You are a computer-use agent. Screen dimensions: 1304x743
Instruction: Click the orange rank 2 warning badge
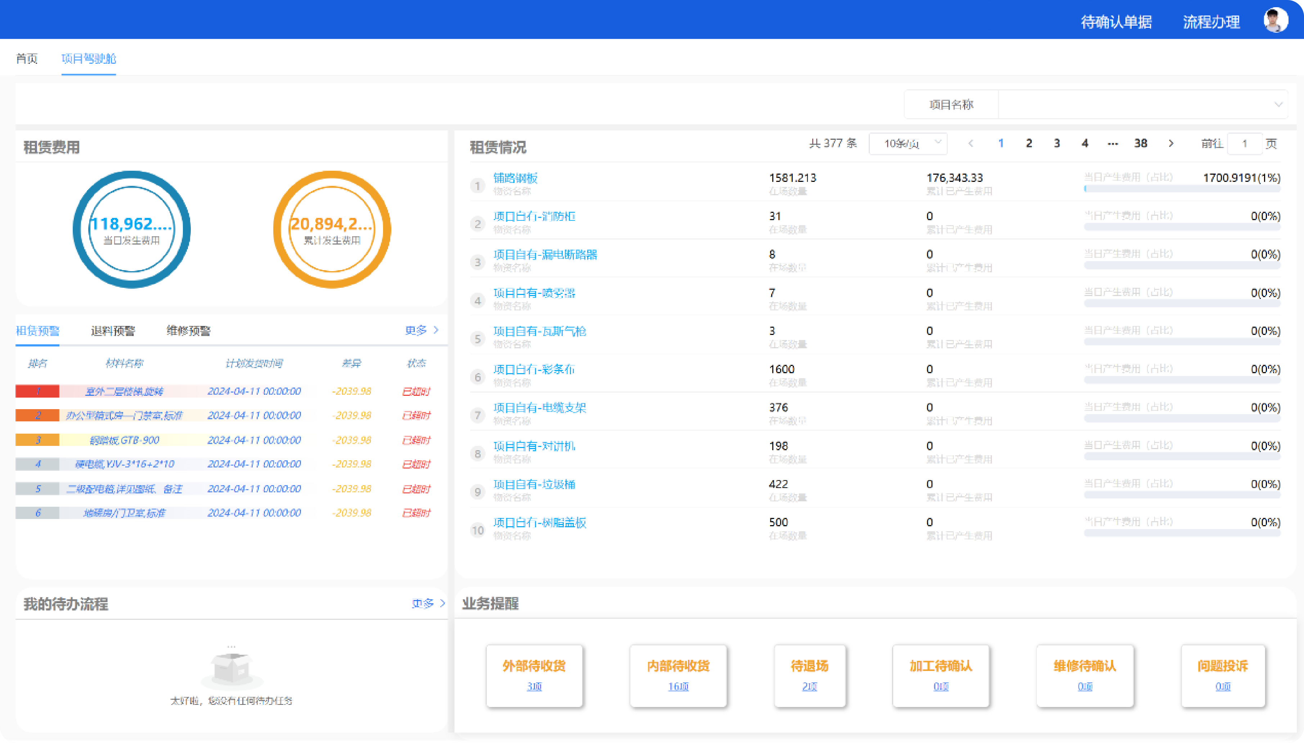tap(37, 415)
